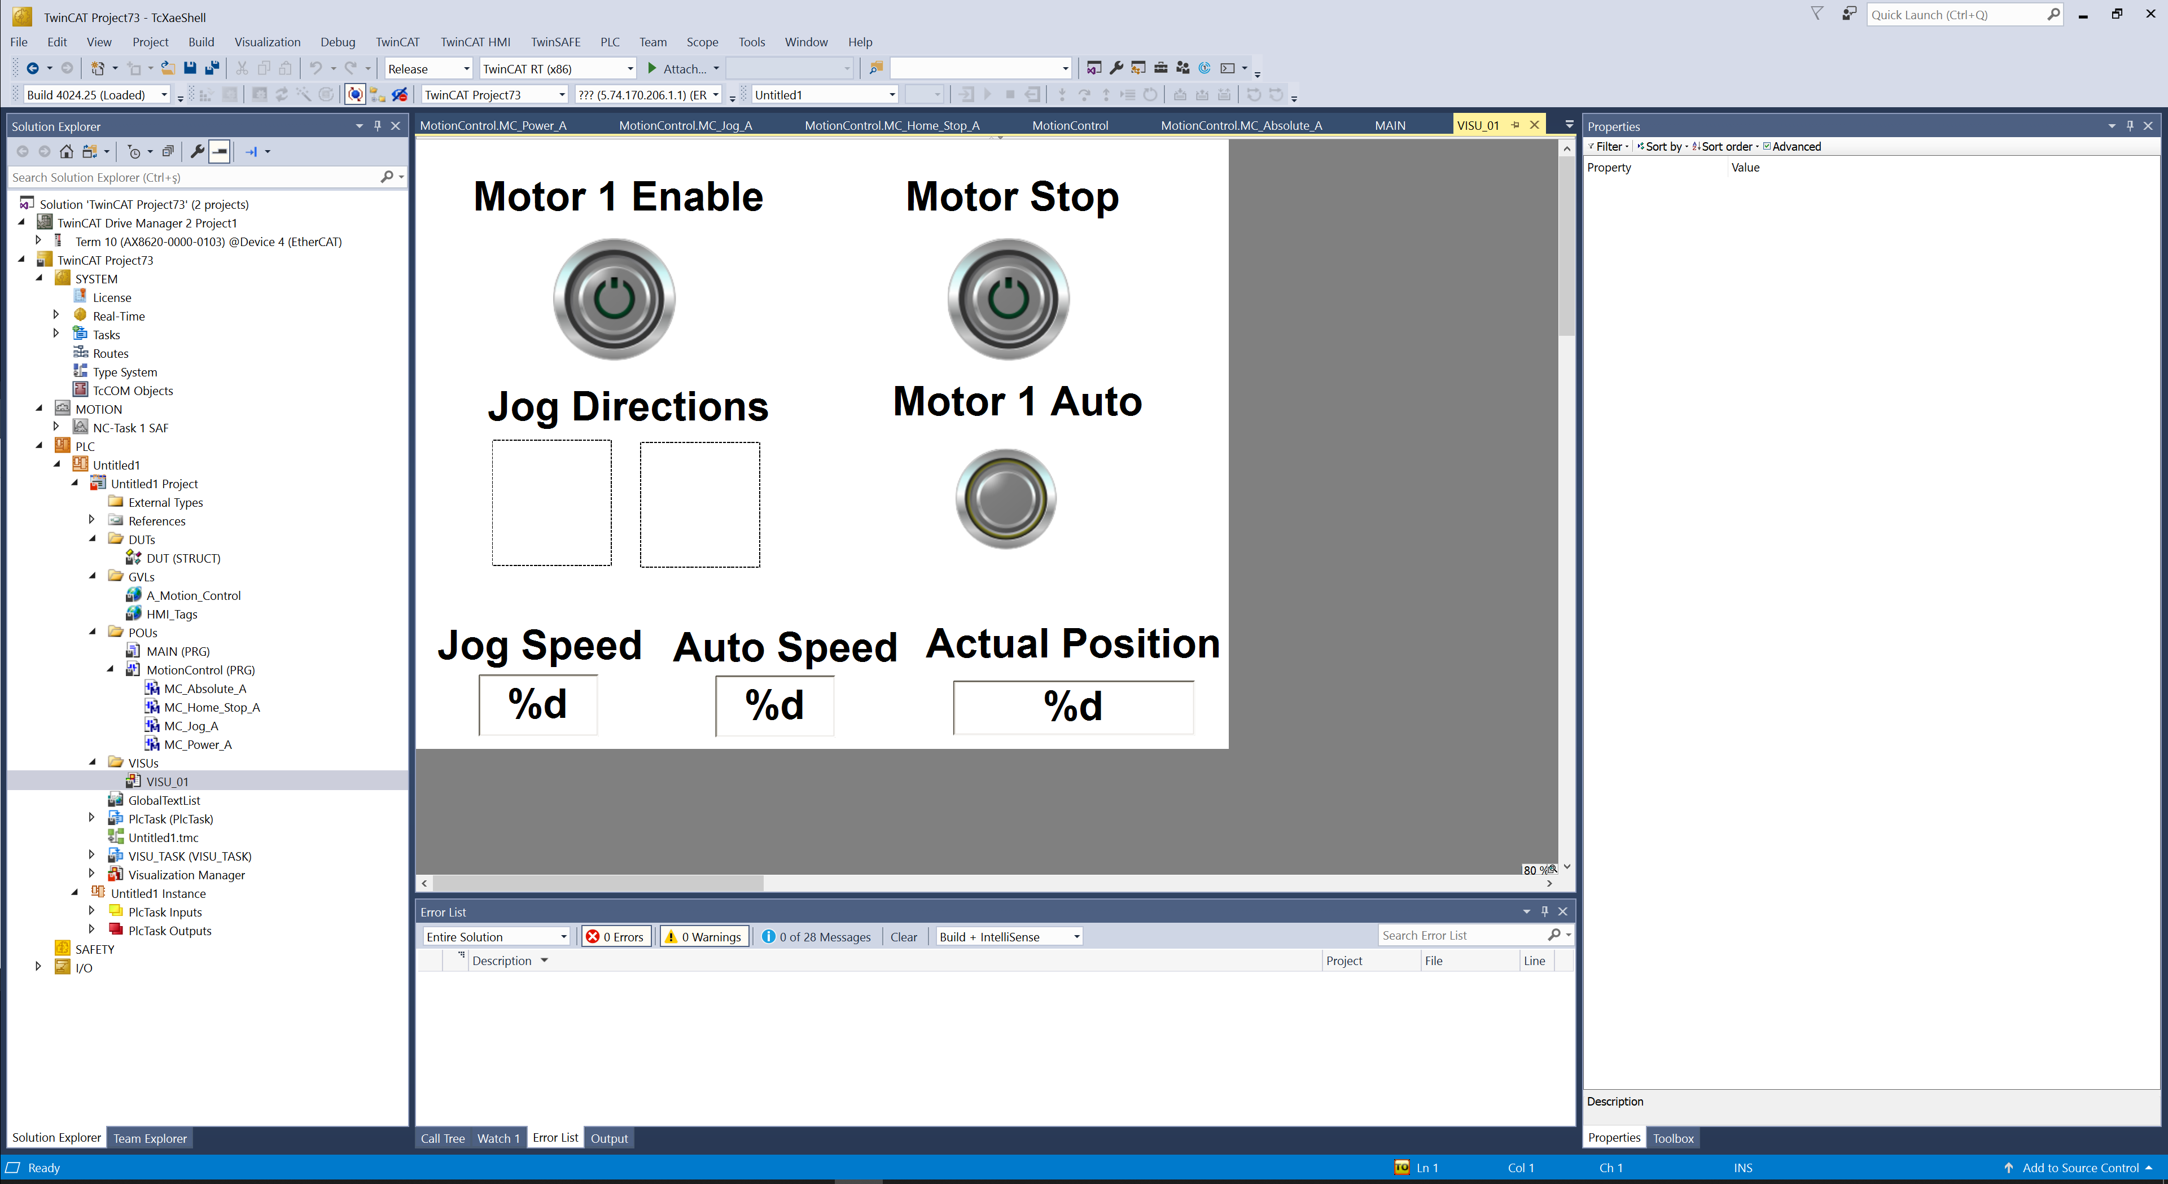The height and width of the screenshot is (1184, 2168).
Task: Click Add to Source Control in status bar
Action: 2079,1167
